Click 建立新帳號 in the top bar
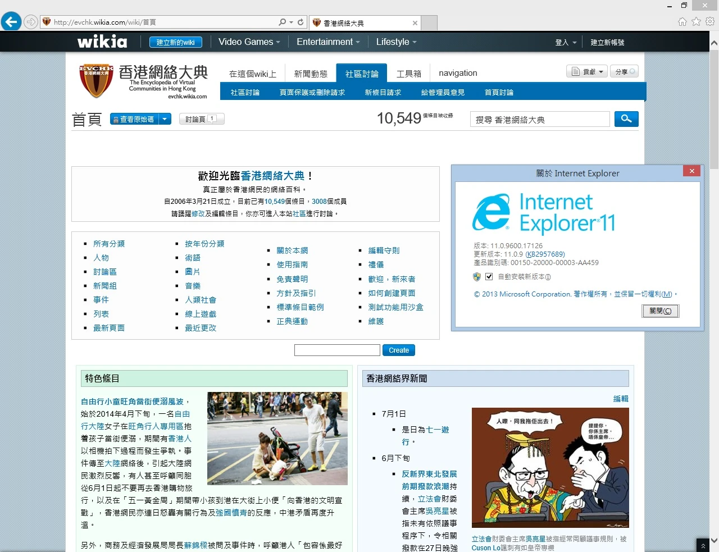Viewport: 719px width, 552px height. coord(607,42)
